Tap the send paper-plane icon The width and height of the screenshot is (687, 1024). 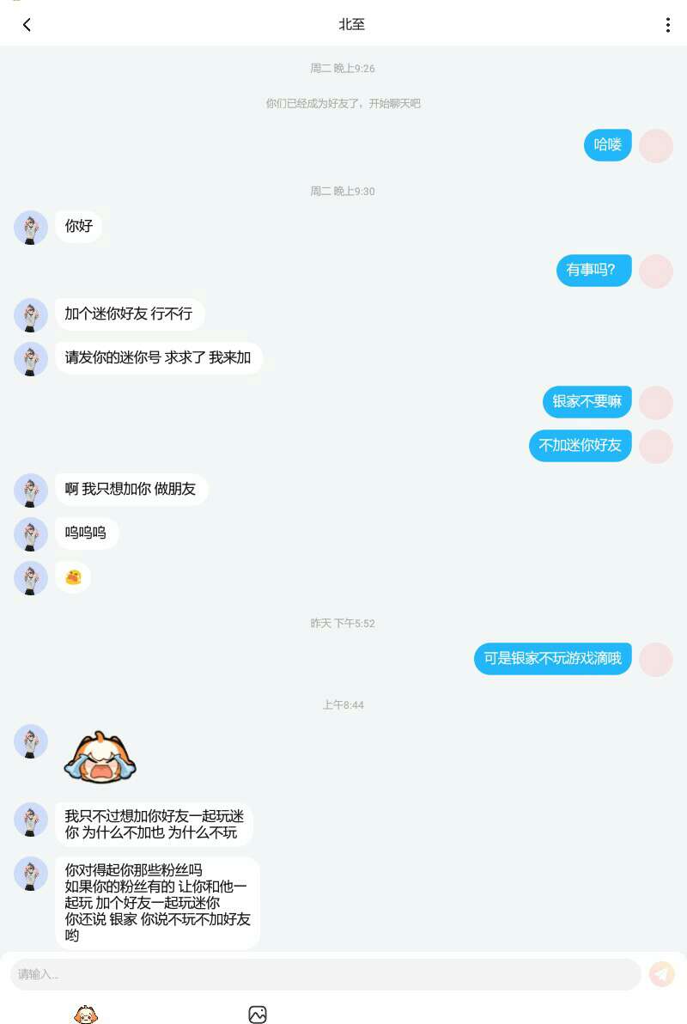pyautogui.click(x=661, y=973)
